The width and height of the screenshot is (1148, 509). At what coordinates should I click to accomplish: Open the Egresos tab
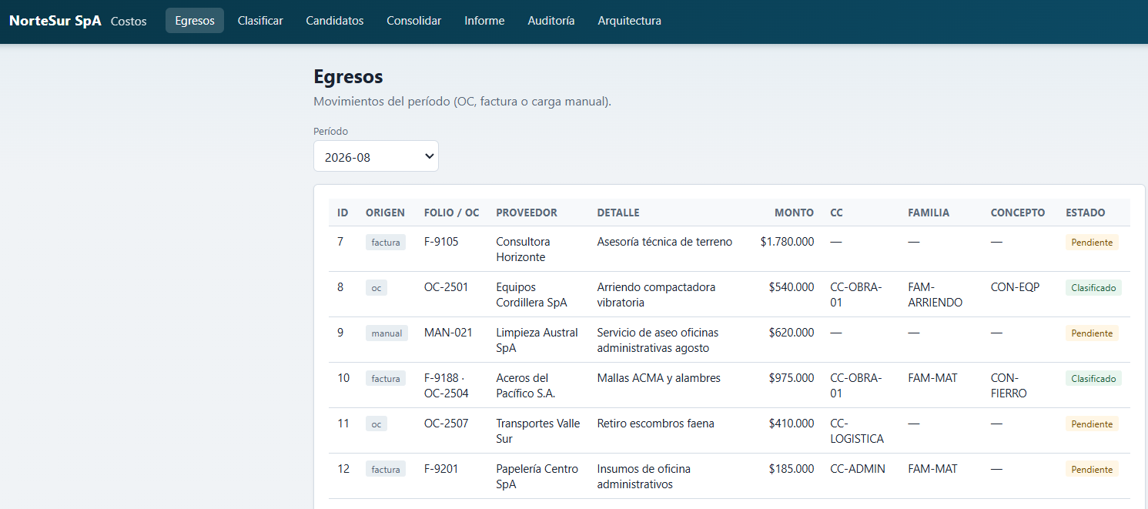pyautogui.click(x=195, y=21)
